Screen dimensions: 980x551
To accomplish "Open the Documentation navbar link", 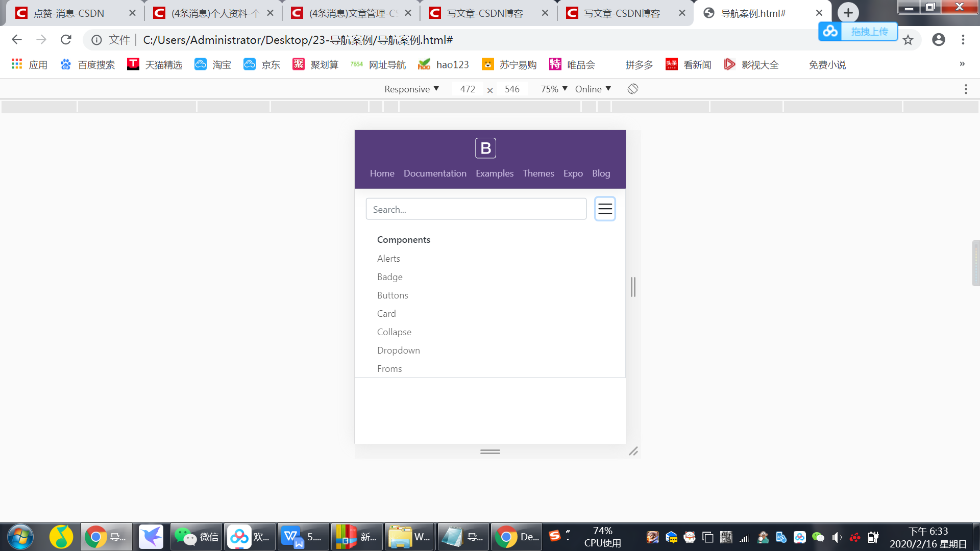I will tap(435, 173).
